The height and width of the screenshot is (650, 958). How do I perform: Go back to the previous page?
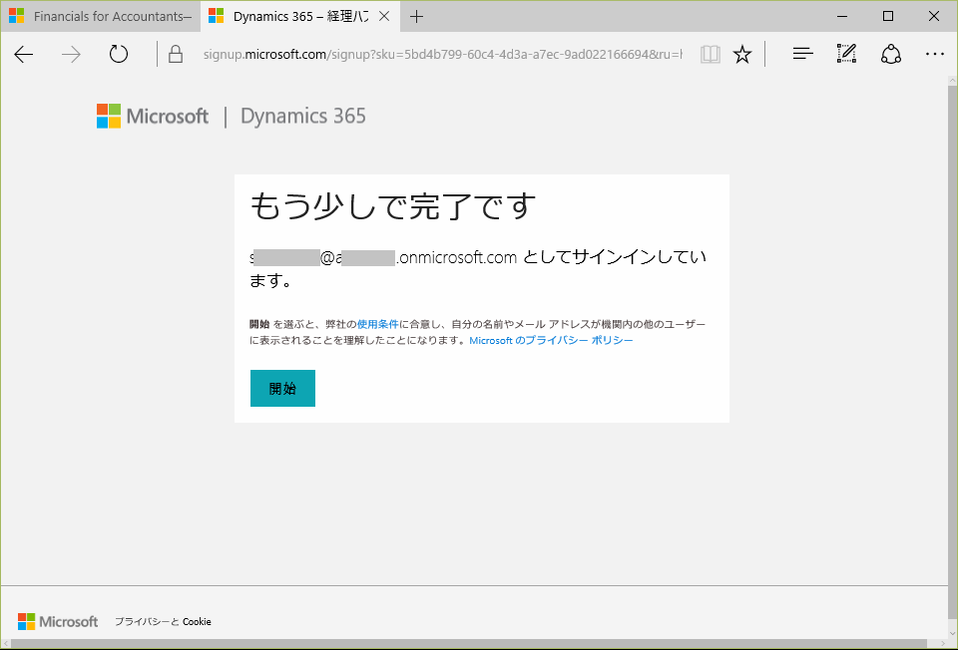click(23, 54)
